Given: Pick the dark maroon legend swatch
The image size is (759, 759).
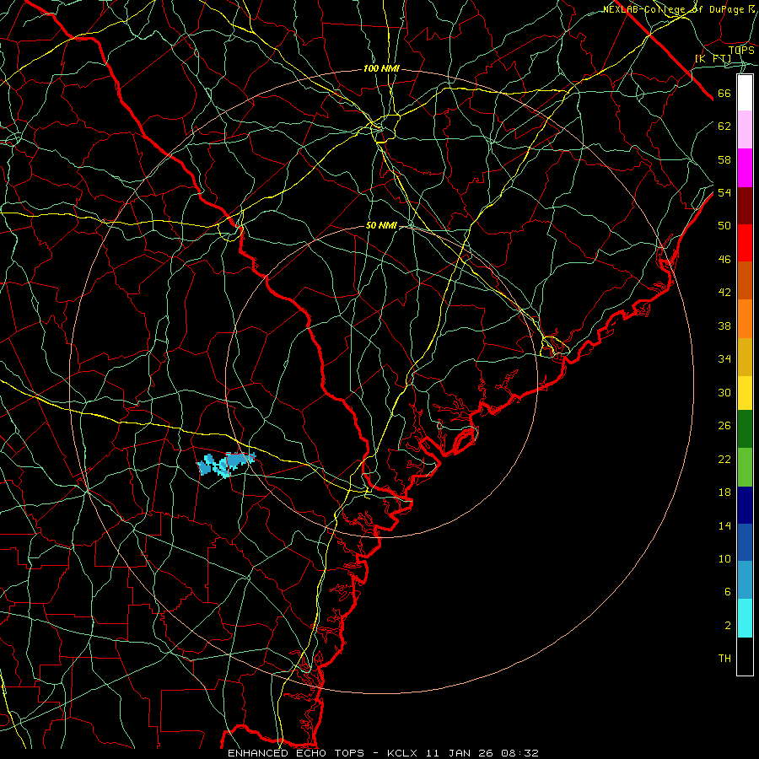Looking at the screenshot, I should (745, 206).
